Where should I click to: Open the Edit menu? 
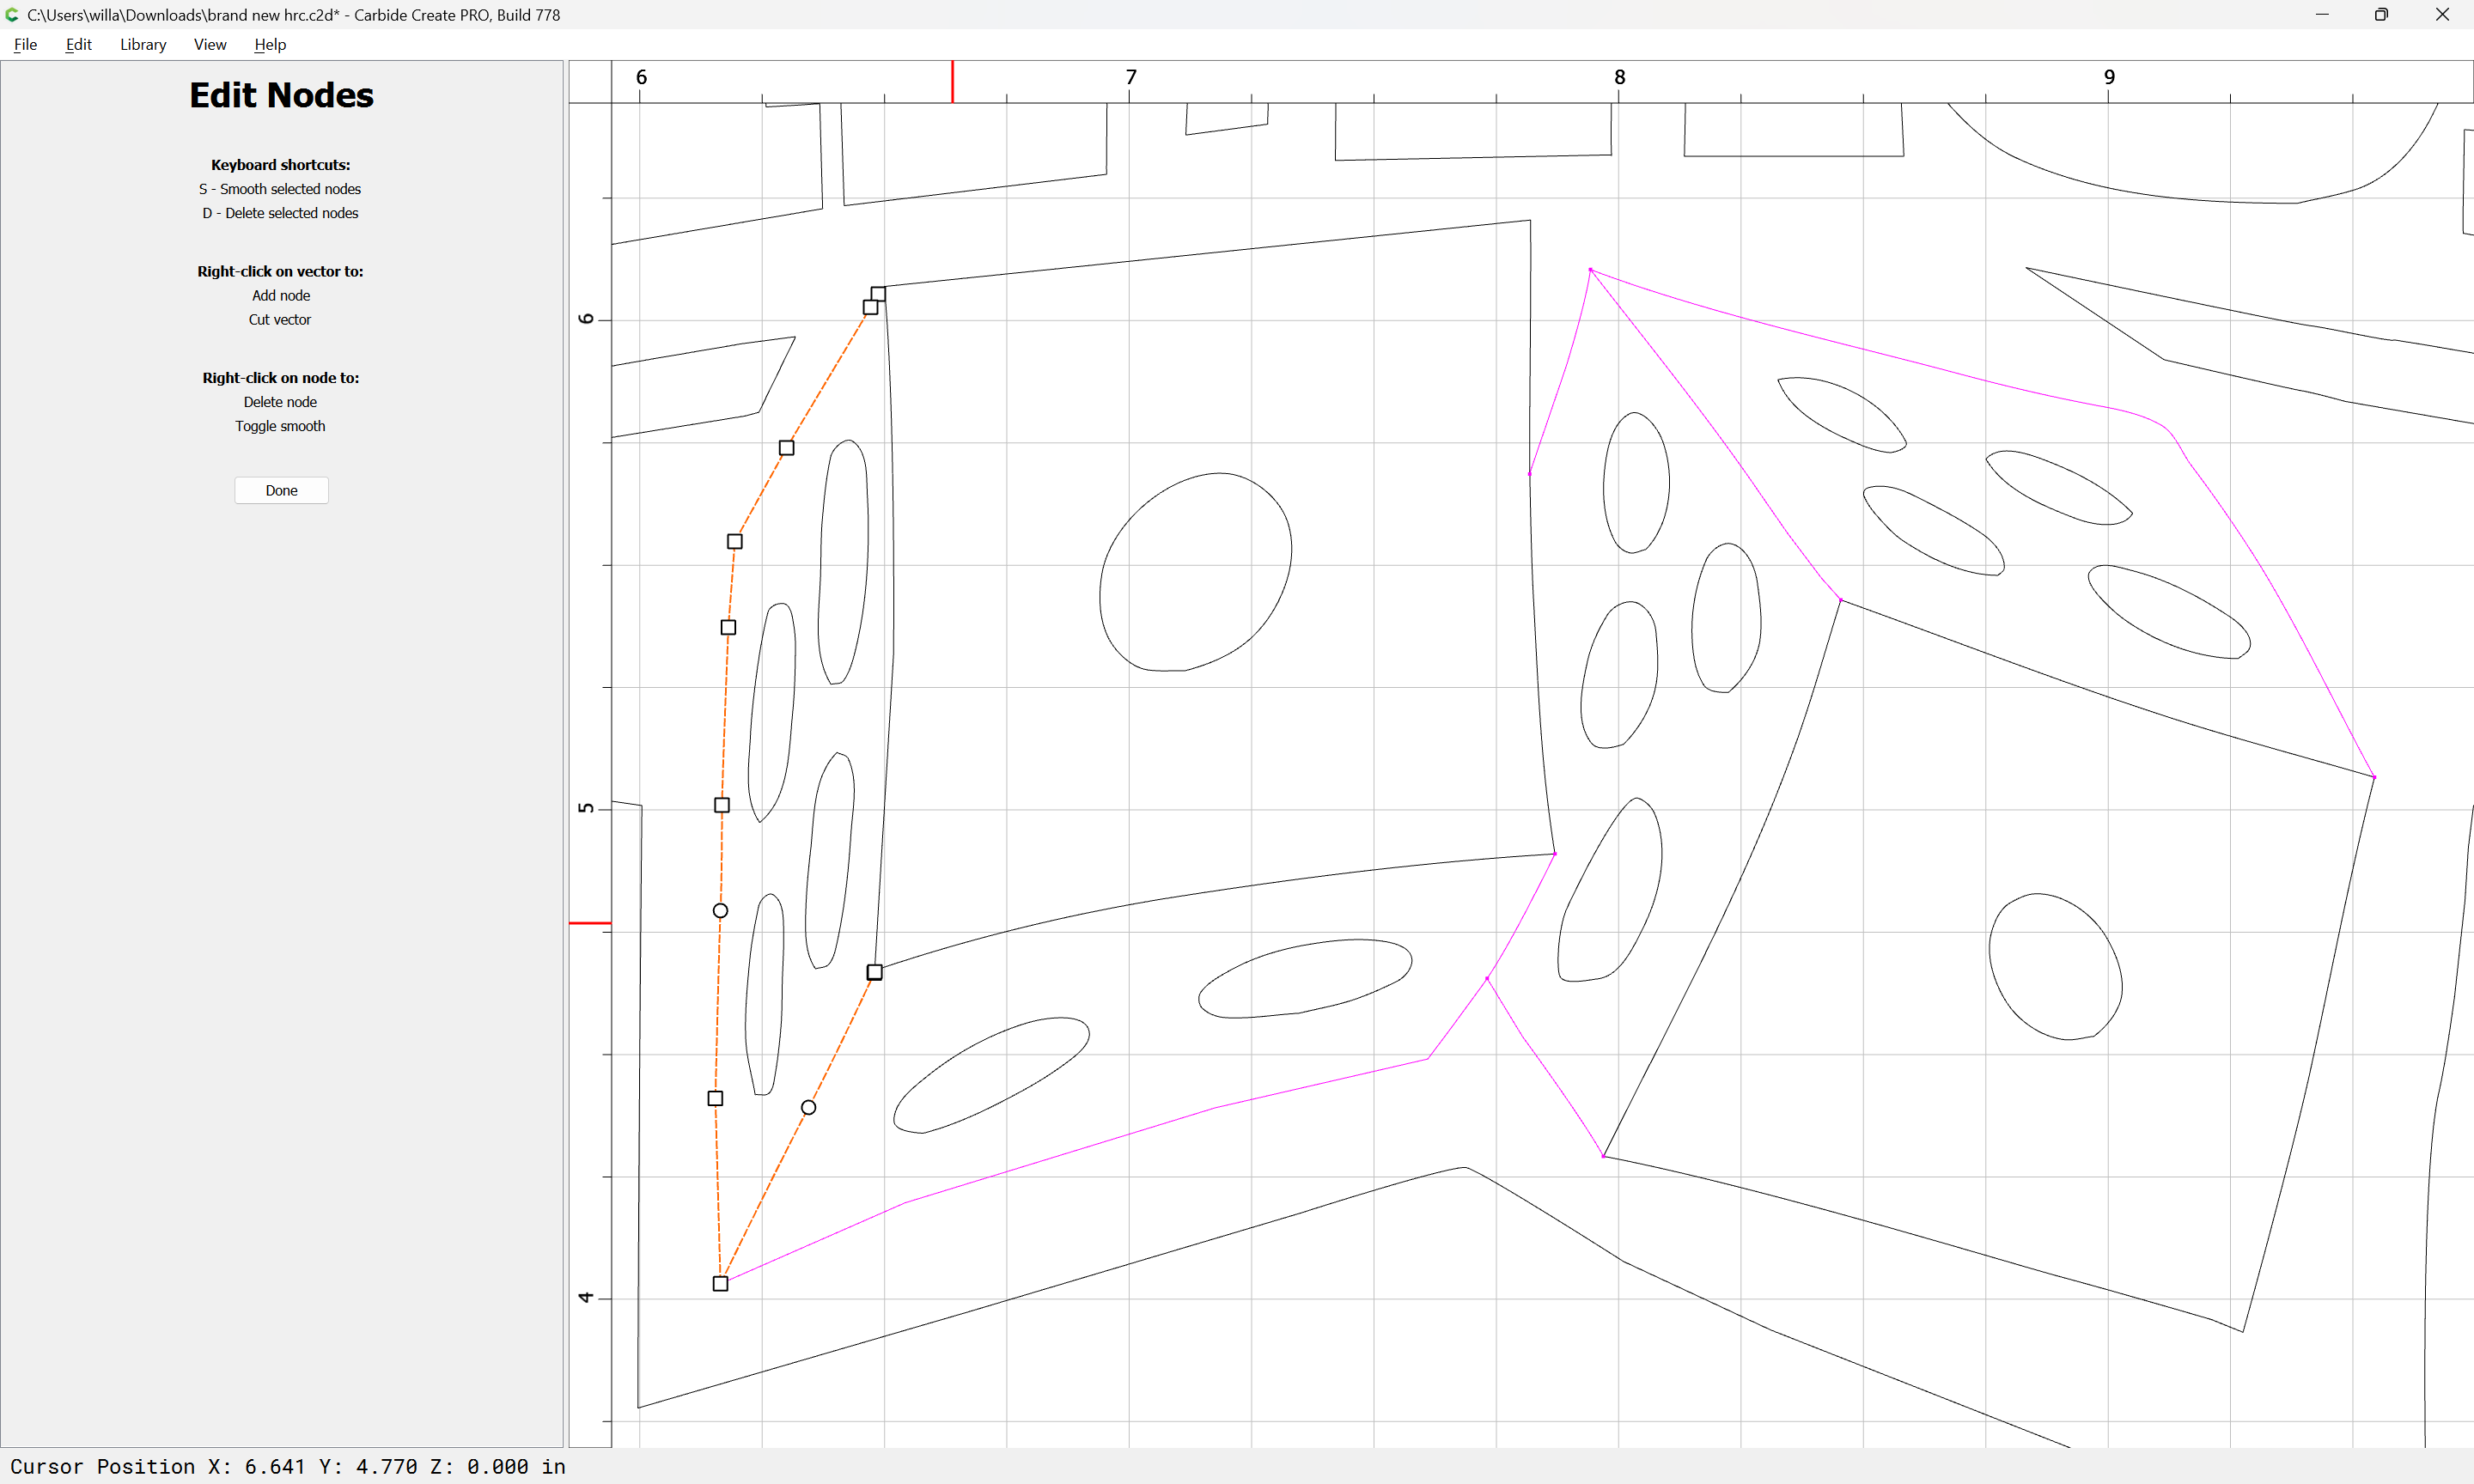[x=78, y=44]
